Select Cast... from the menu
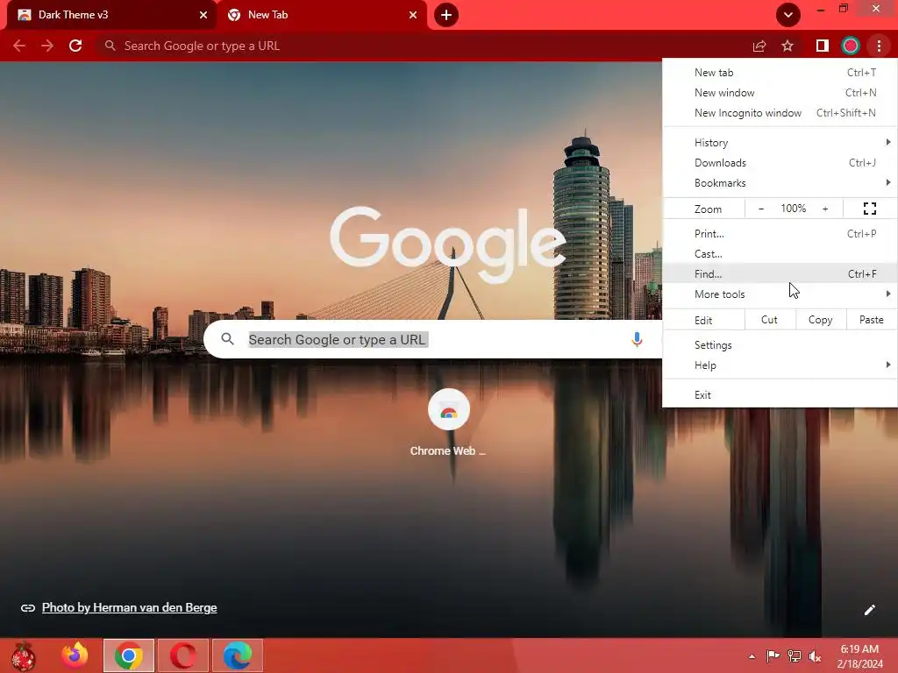This screenshot has width=898, height=673. pyautogui.click(x=780, y=253)
